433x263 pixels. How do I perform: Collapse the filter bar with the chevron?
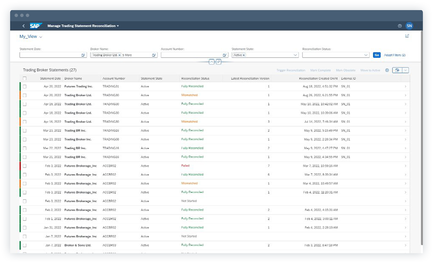click(x=212, y=62)
